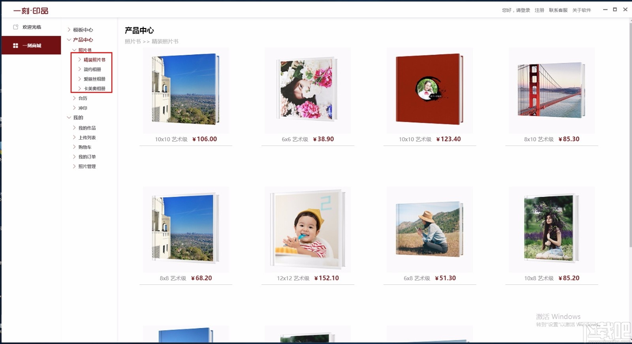Click the grid icon beside 一刻商城
This screenshot has height=344, width=632.
tap(15, 45)
